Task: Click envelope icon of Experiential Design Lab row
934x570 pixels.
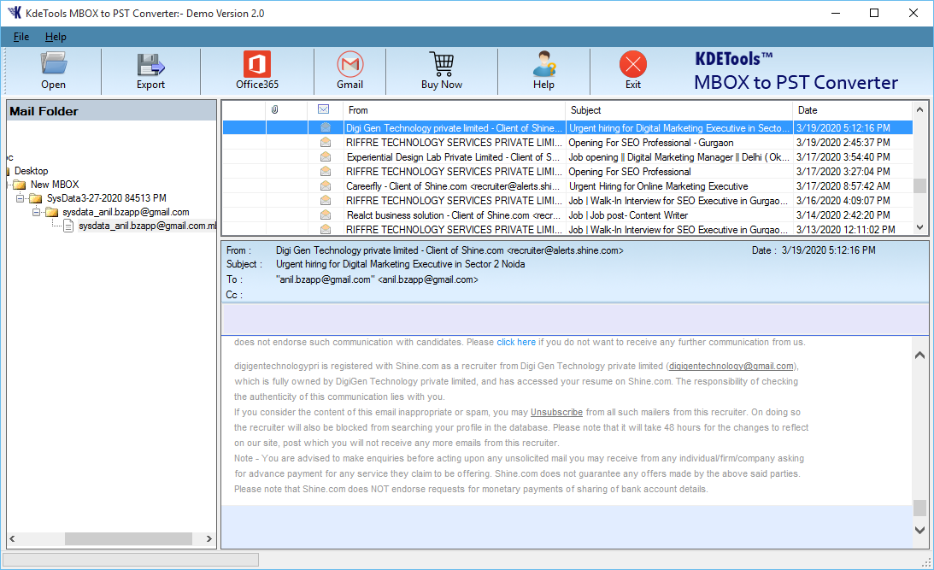Action: (326, 156)
